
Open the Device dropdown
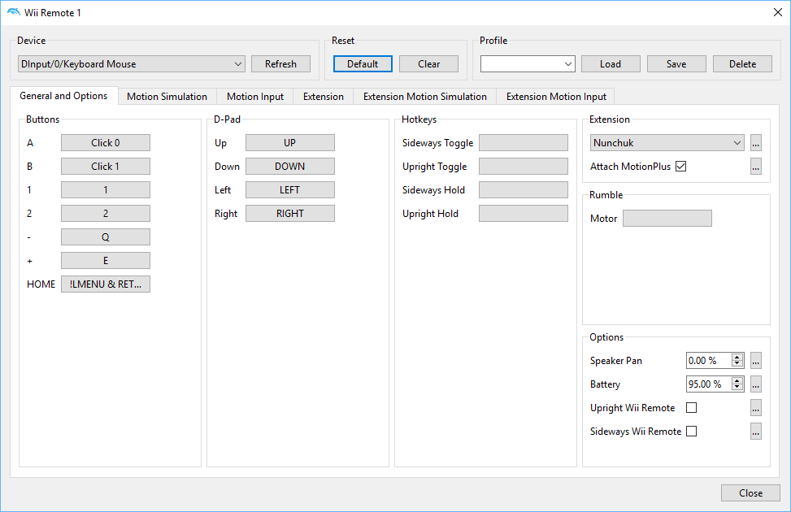[x=130, y=63]
